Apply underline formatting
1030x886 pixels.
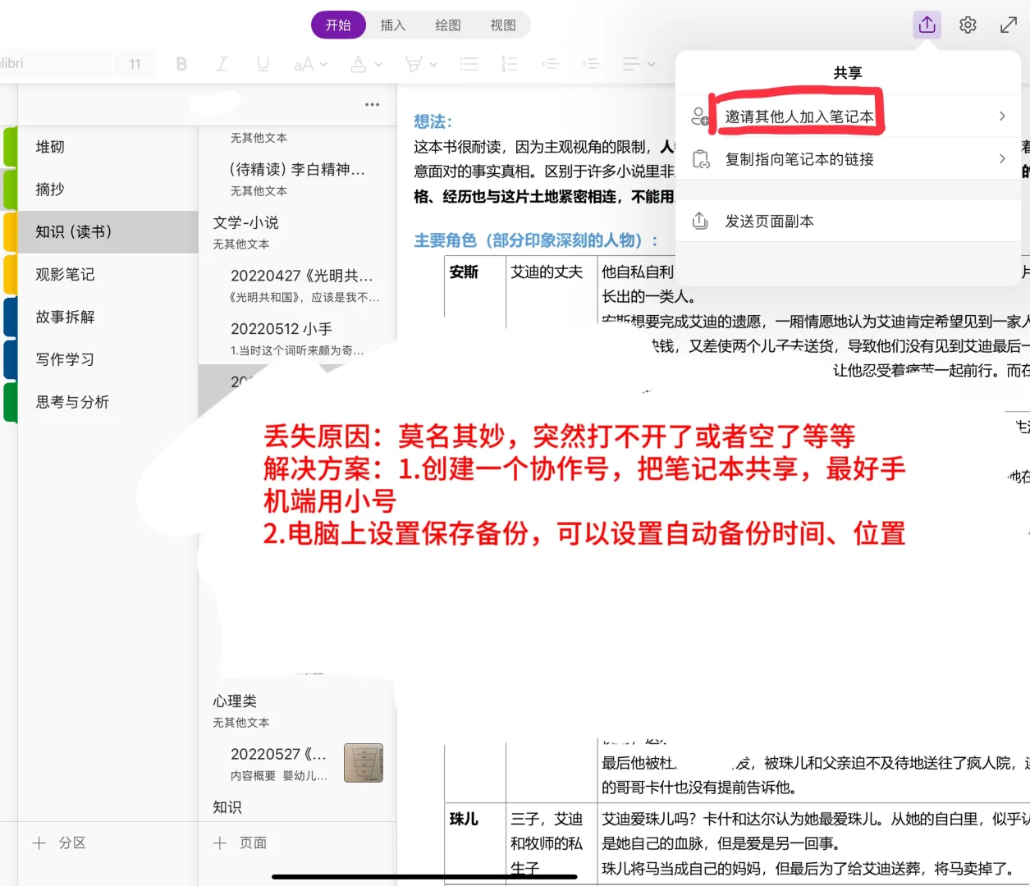pyautogui.click(x=263, y=63)
